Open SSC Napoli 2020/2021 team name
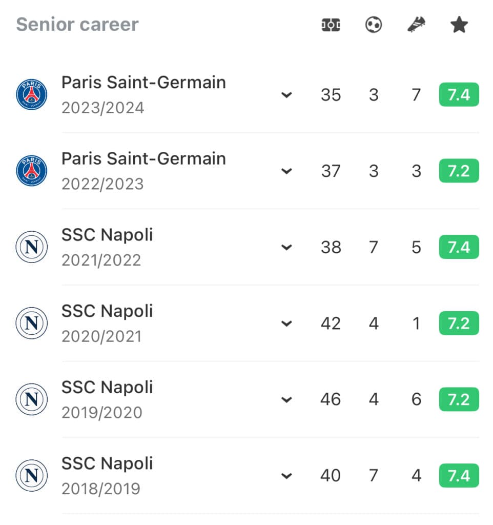The image size is (493, 525). (x=107, y=311)
